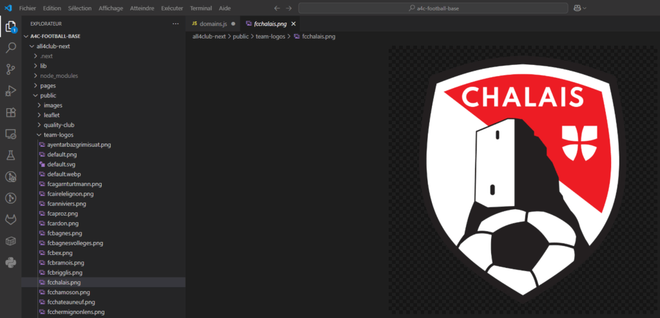Open fcbrigglis.png file
Screen dimensions: 660x318
point(65,272)
